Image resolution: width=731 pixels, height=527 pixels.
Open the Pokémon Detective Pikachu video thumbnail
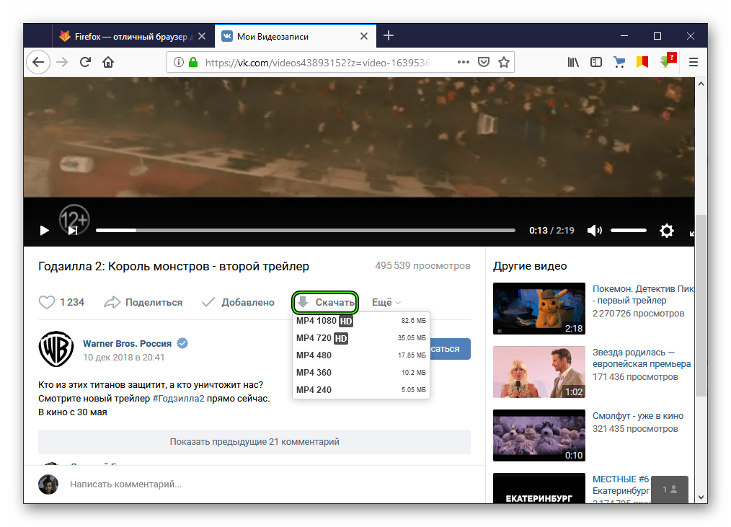539,309
